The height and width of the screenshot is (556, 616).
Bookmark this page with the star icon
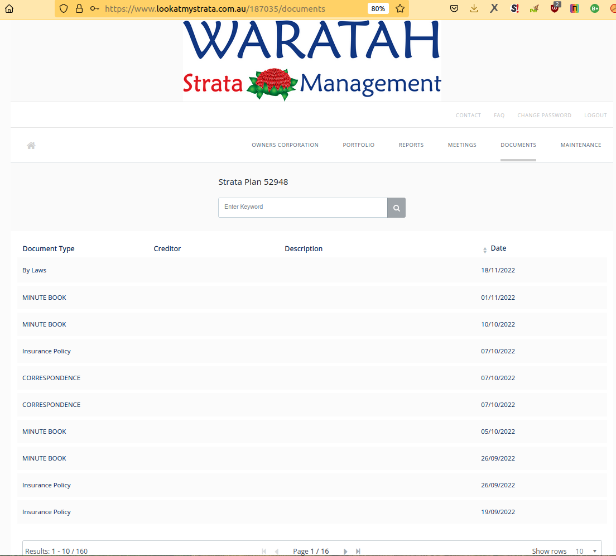[400, 8]
